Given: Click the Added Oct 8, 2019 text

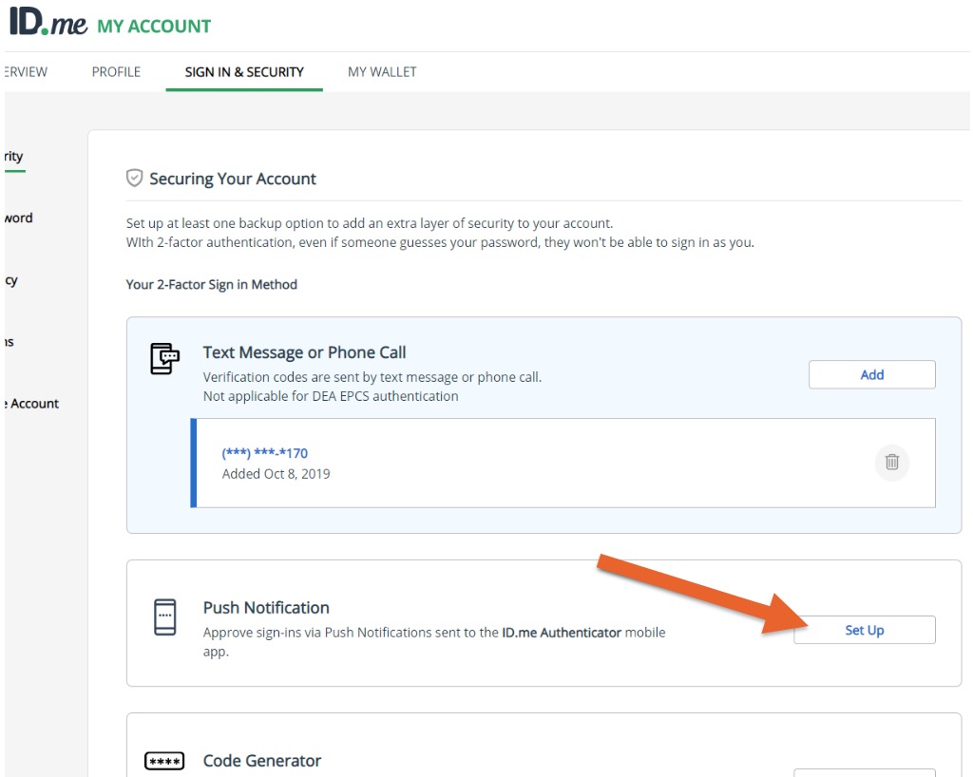Looking at the screenshot, I should (x=277, y=474).
